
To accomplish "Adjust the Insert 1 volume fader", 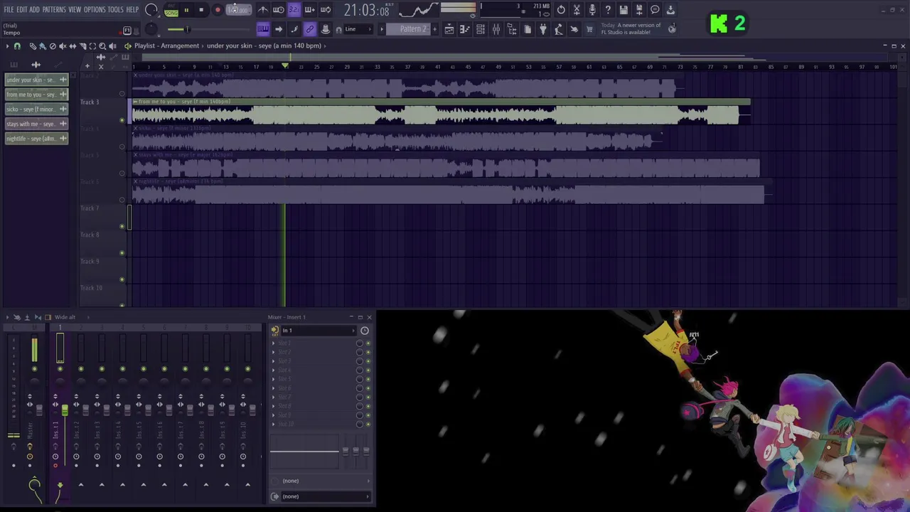I will pyautogui.click(x=65, y=410).
